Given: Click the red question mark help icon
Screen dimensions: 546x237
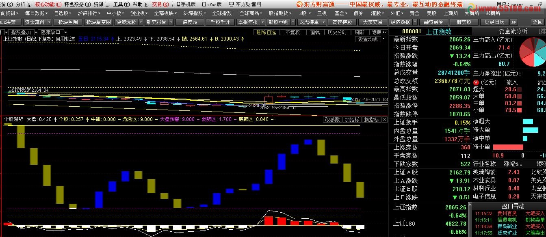Looking at the screenshot, I should pyautogui.click(x=476, y=82).
